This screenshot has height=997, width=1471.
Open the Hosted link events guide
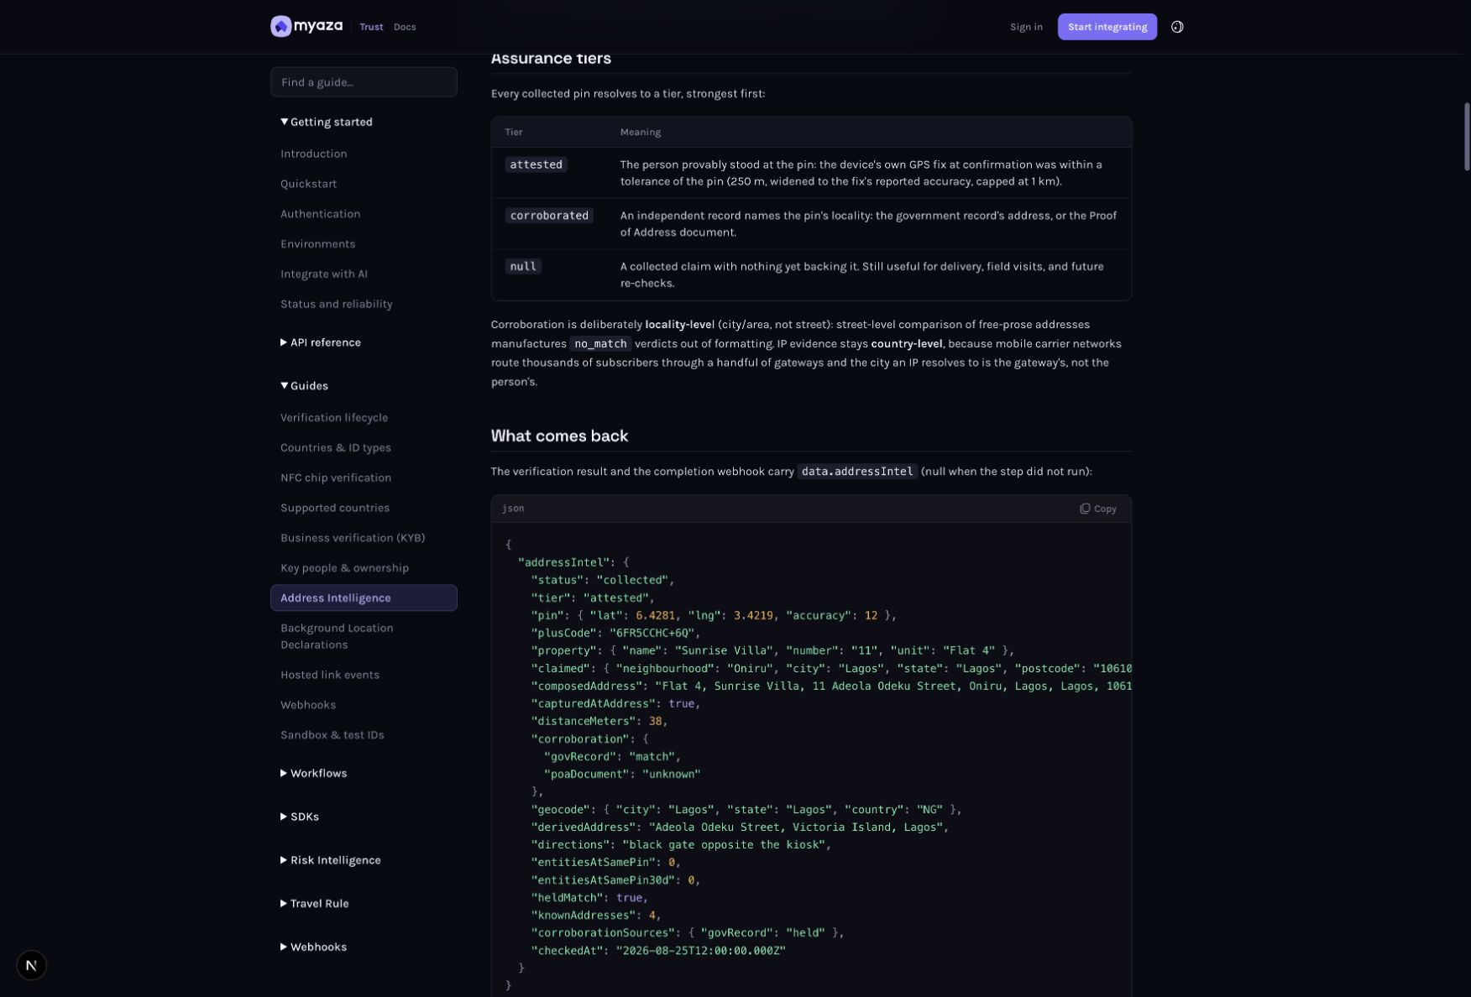[330, 676]
